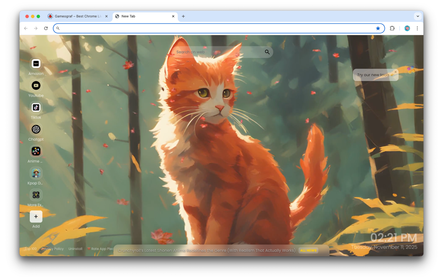The width and height of the screenshot is (443, 277).
Task: Go back to previous page
Action: (x=26, y=28)
